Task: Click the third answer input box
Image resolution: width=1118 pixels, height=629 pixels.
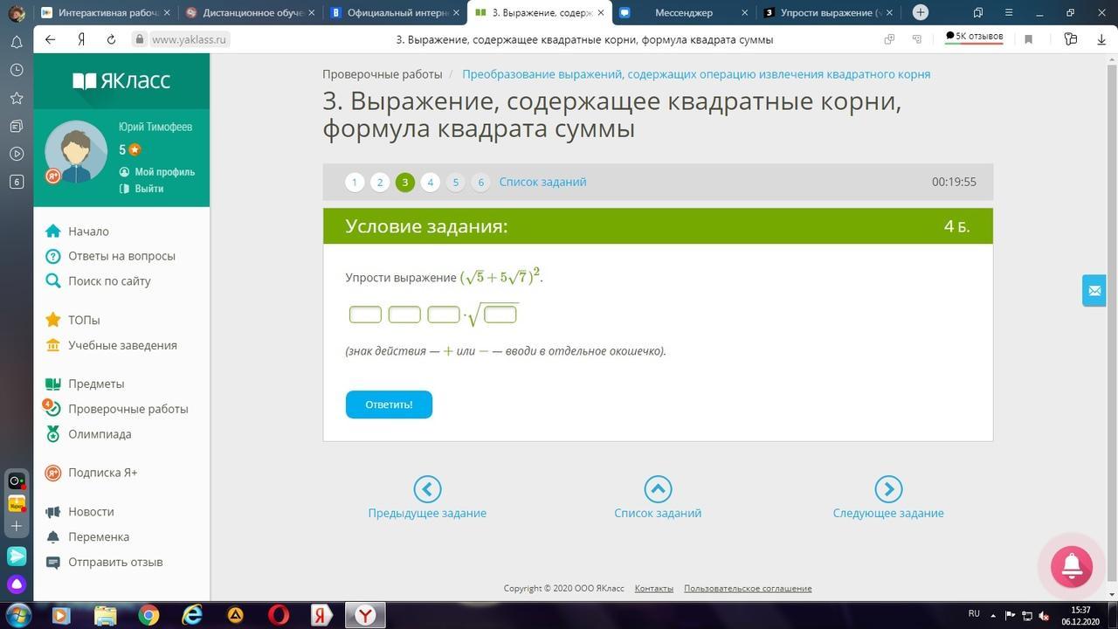Action: tap(444, 314)
